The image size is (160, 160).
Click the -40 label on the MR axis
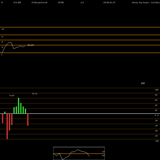tap(156, 126)
